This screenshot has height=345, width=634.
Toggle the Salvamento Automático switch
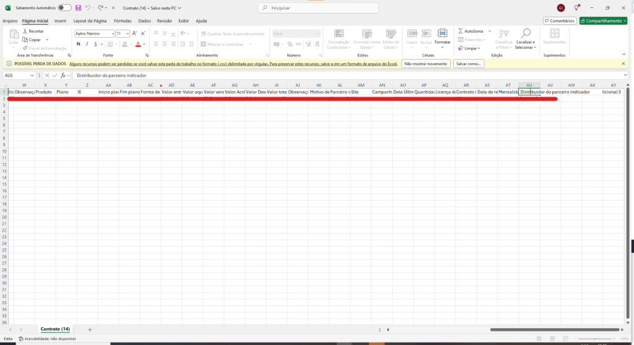point(64,8)
